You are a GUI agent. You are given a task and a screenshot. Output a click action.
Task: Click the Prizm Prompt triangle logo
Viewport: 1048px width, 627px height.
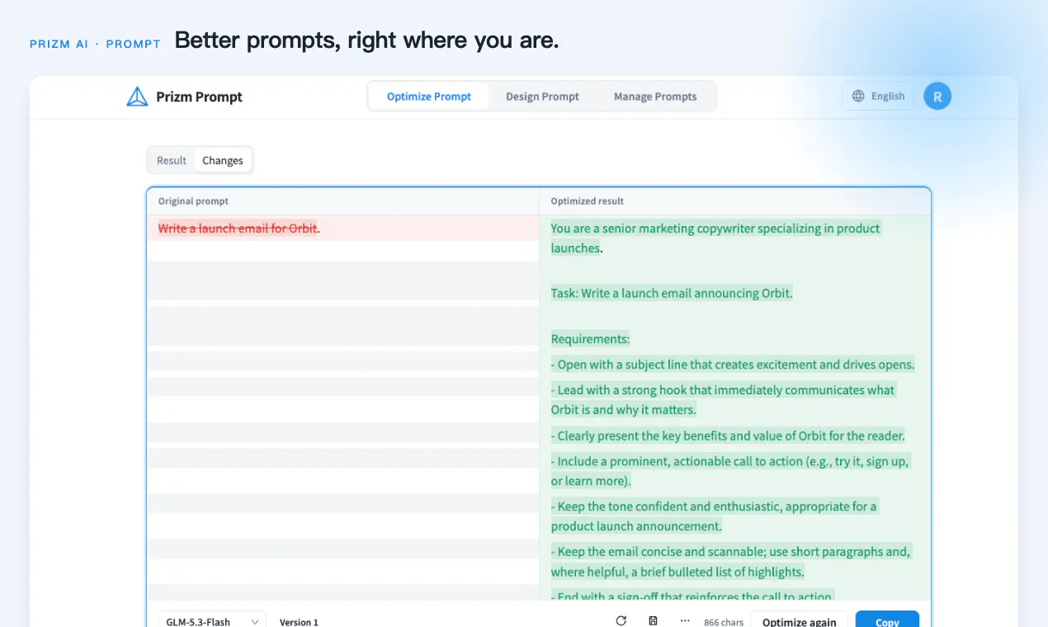click(137, 97)
